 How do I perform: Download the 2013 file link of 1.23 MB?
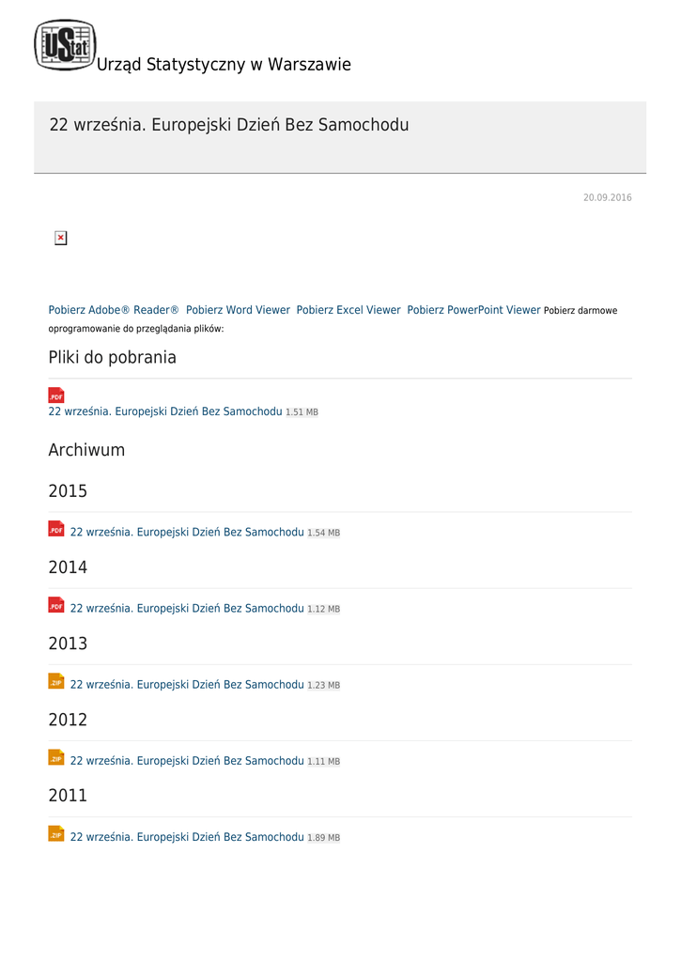tap(187, 685)
